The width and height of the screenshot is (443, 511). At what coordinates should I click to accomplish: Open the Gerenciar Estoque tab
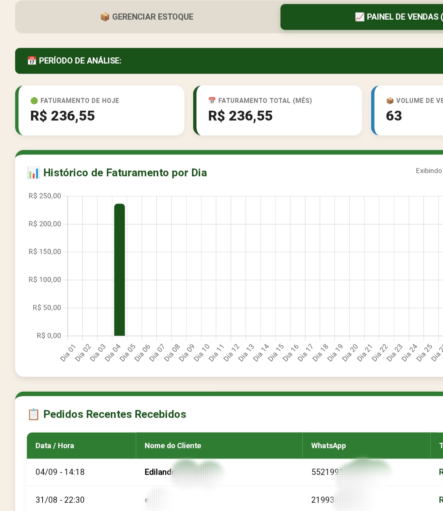147,17
